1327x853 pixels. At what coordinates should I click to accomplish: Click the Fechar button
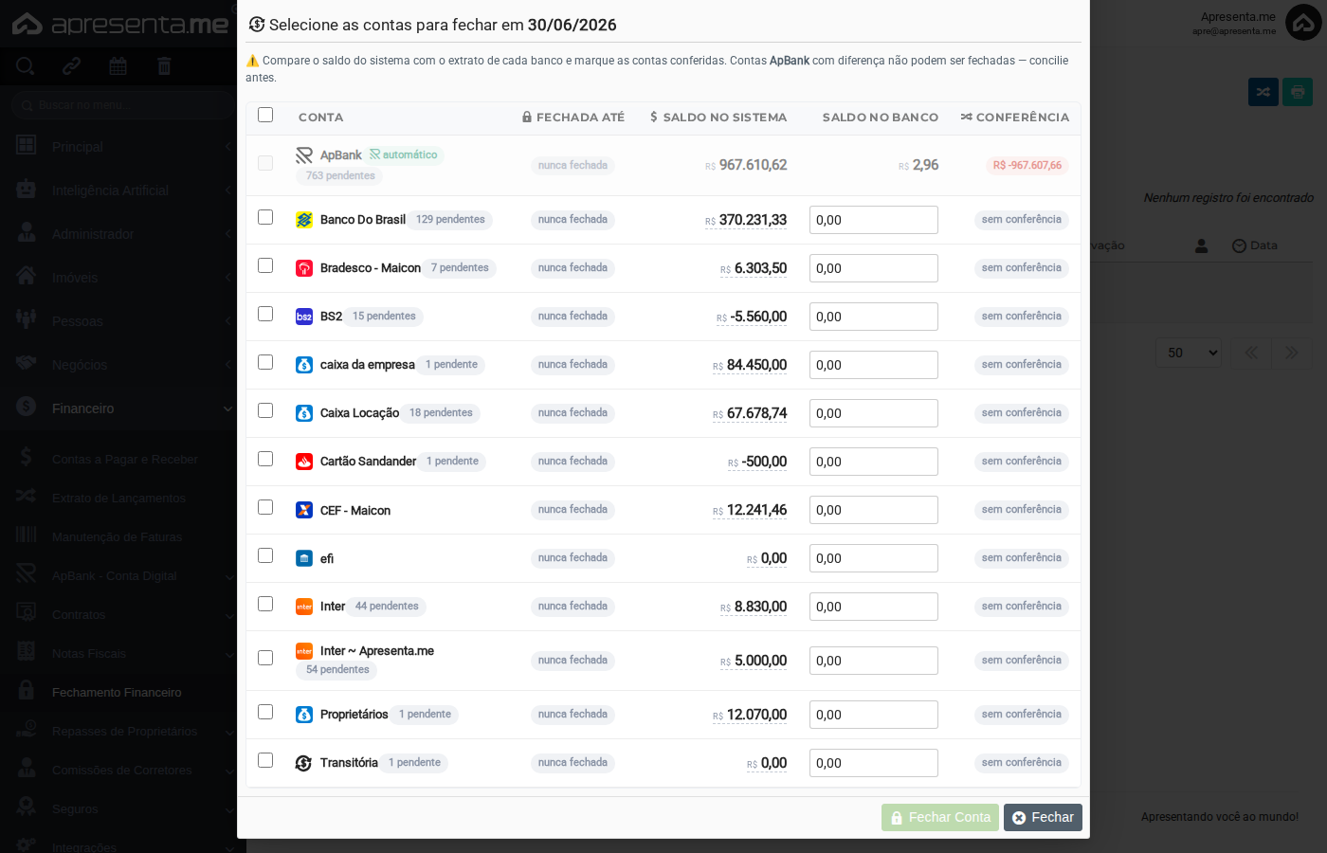(1043, 817)
